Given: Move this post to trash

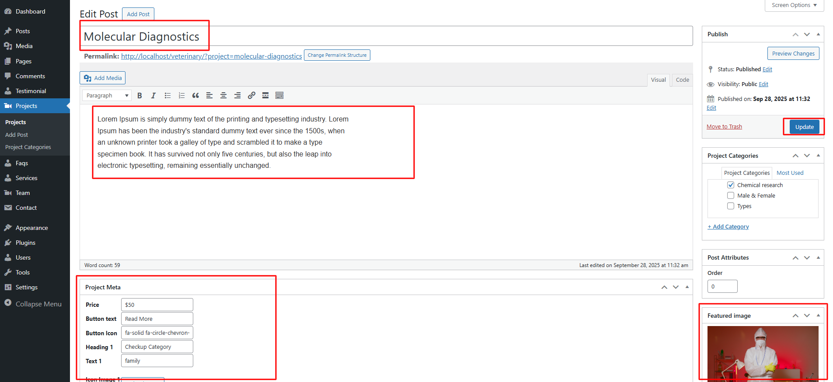Looking at the screenshot, I should (724, 127).
